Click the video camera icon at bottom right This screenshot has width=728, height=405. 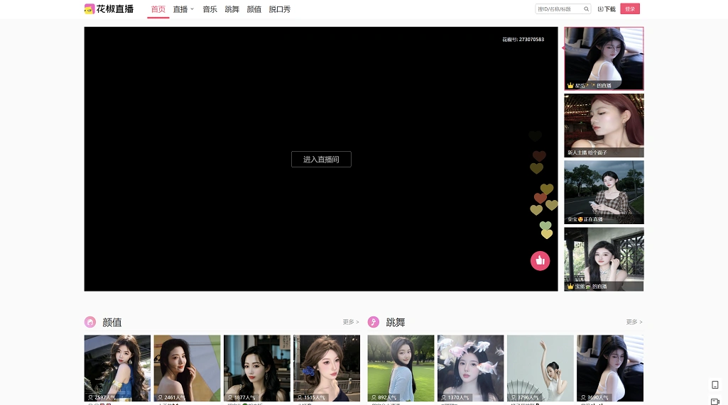coord(715,401)
